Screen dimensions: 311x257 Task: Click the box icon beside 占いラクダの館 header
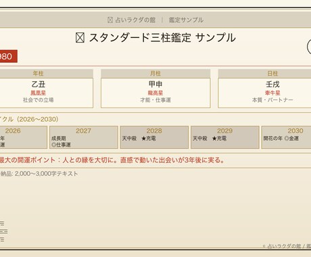coord(110,20)
